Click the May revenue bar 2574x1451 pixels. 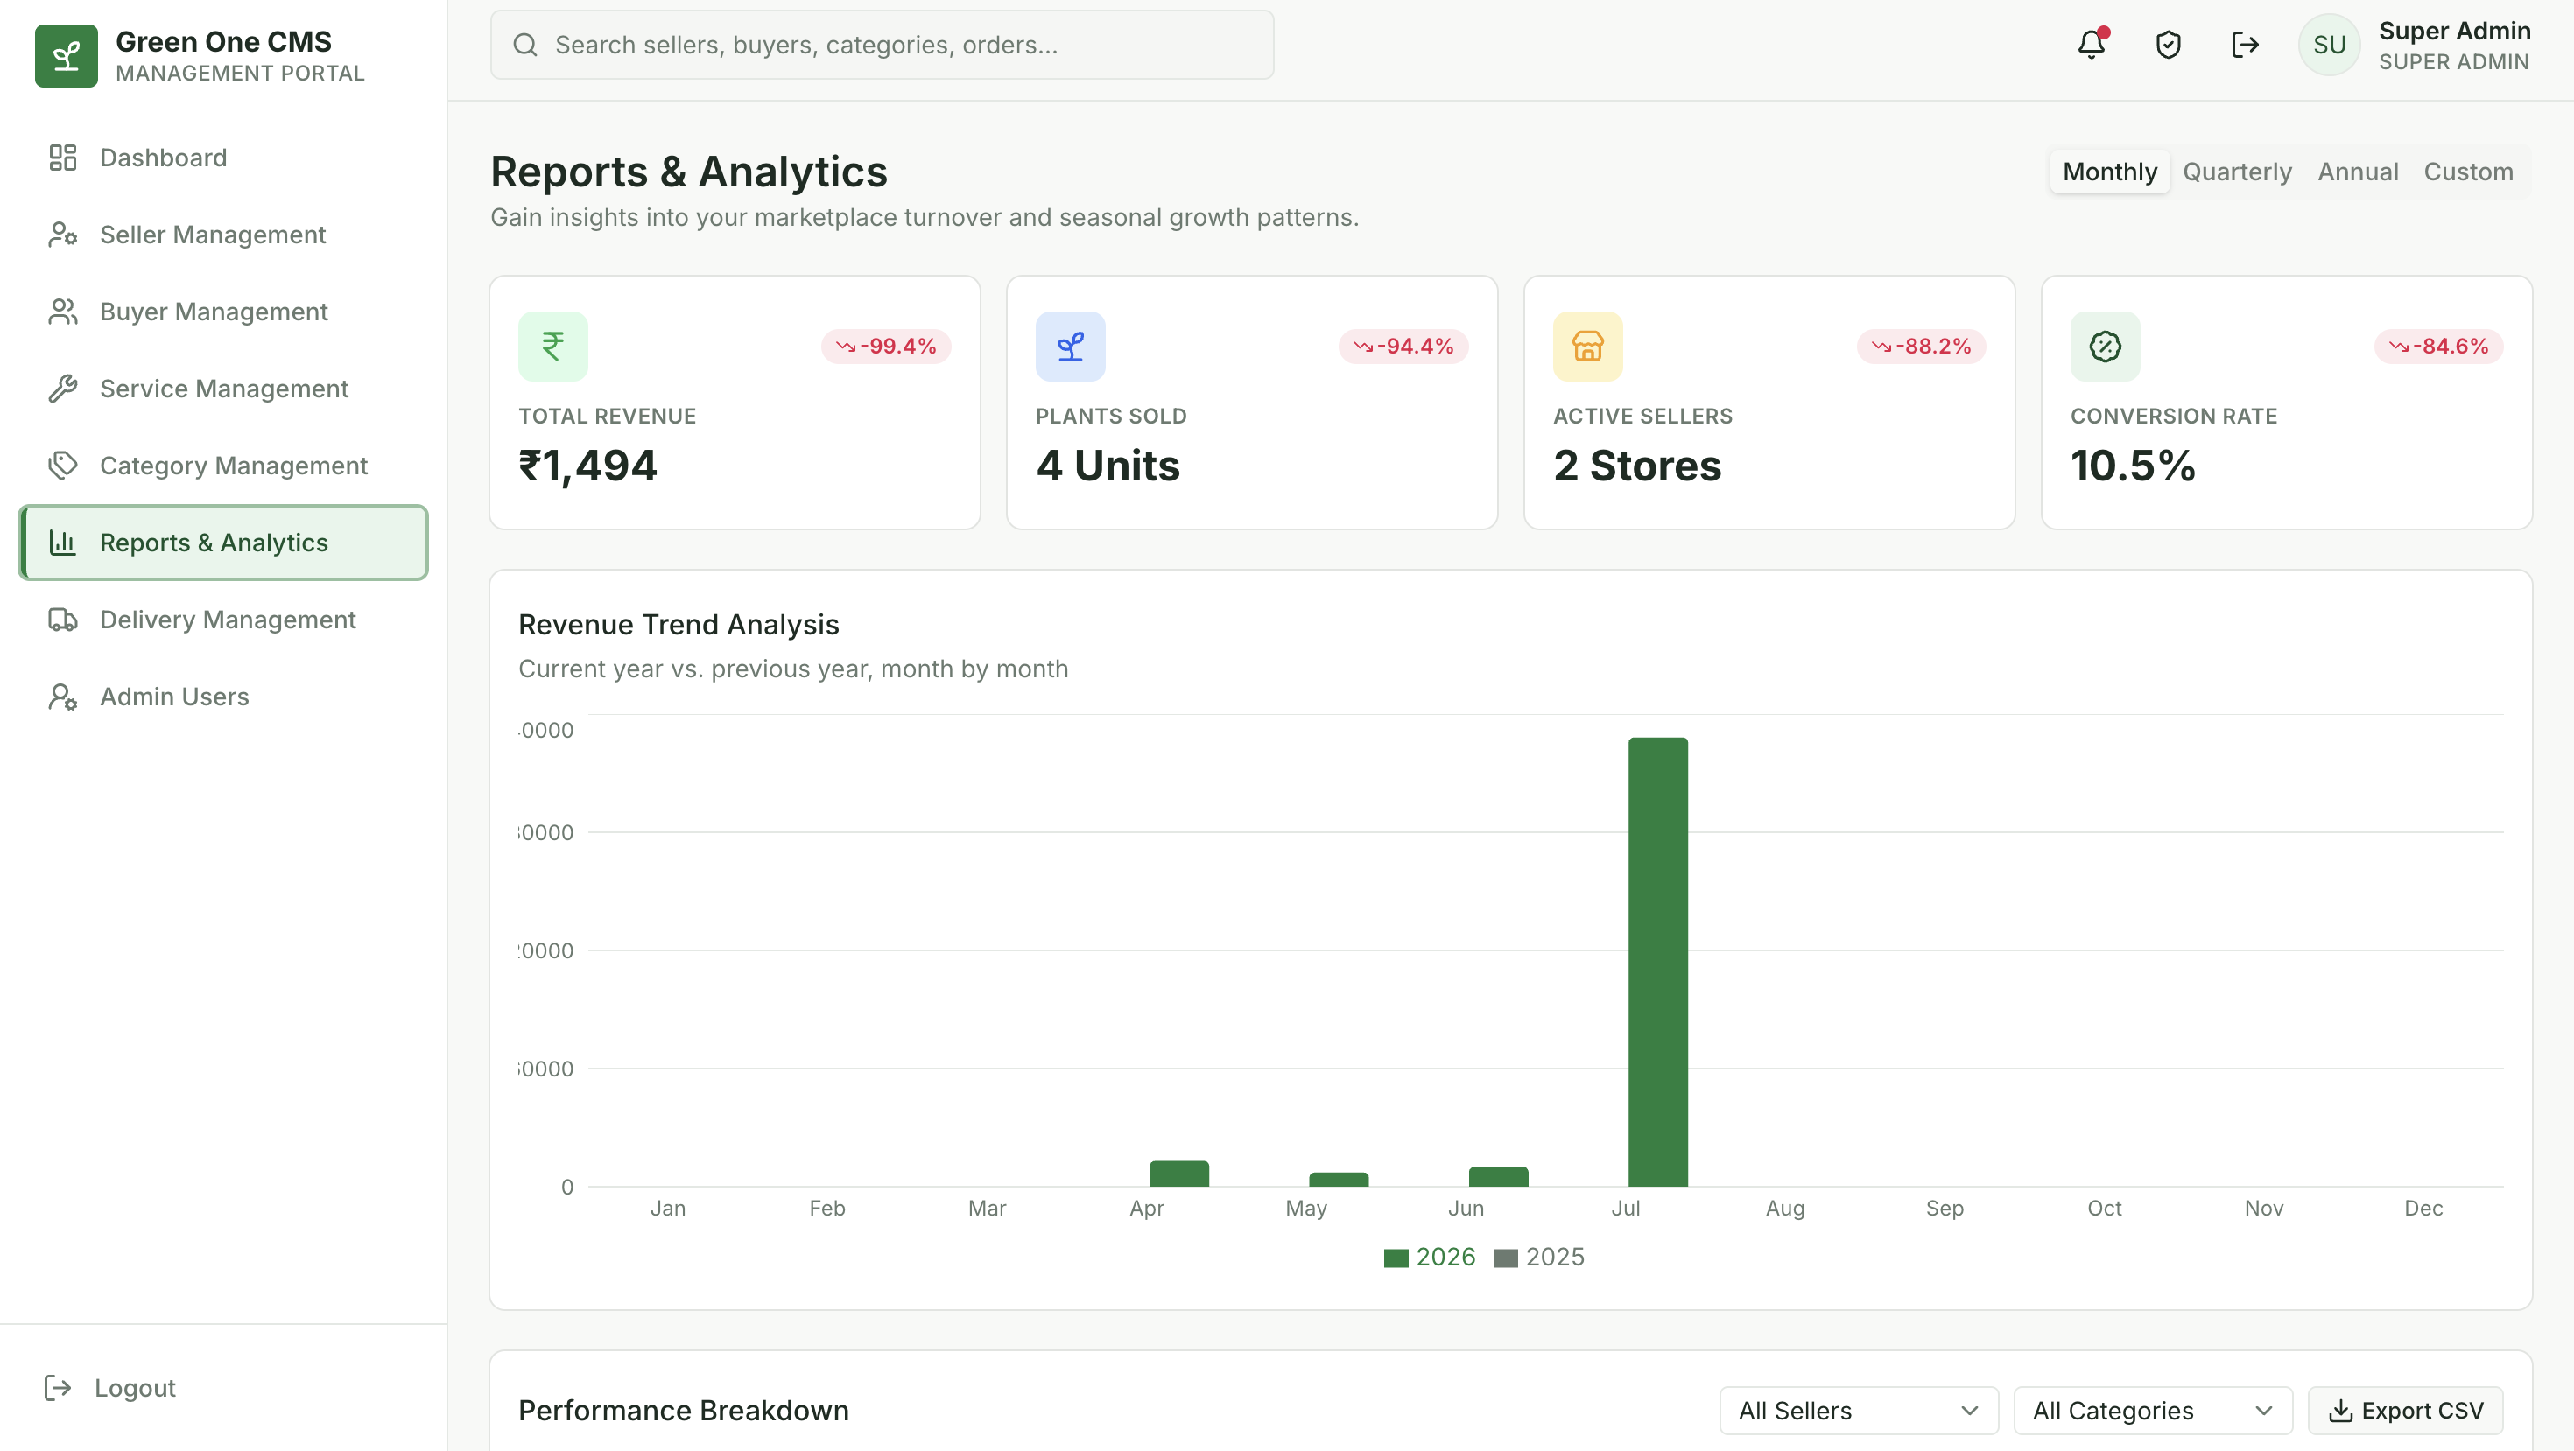(1339, 1180)
